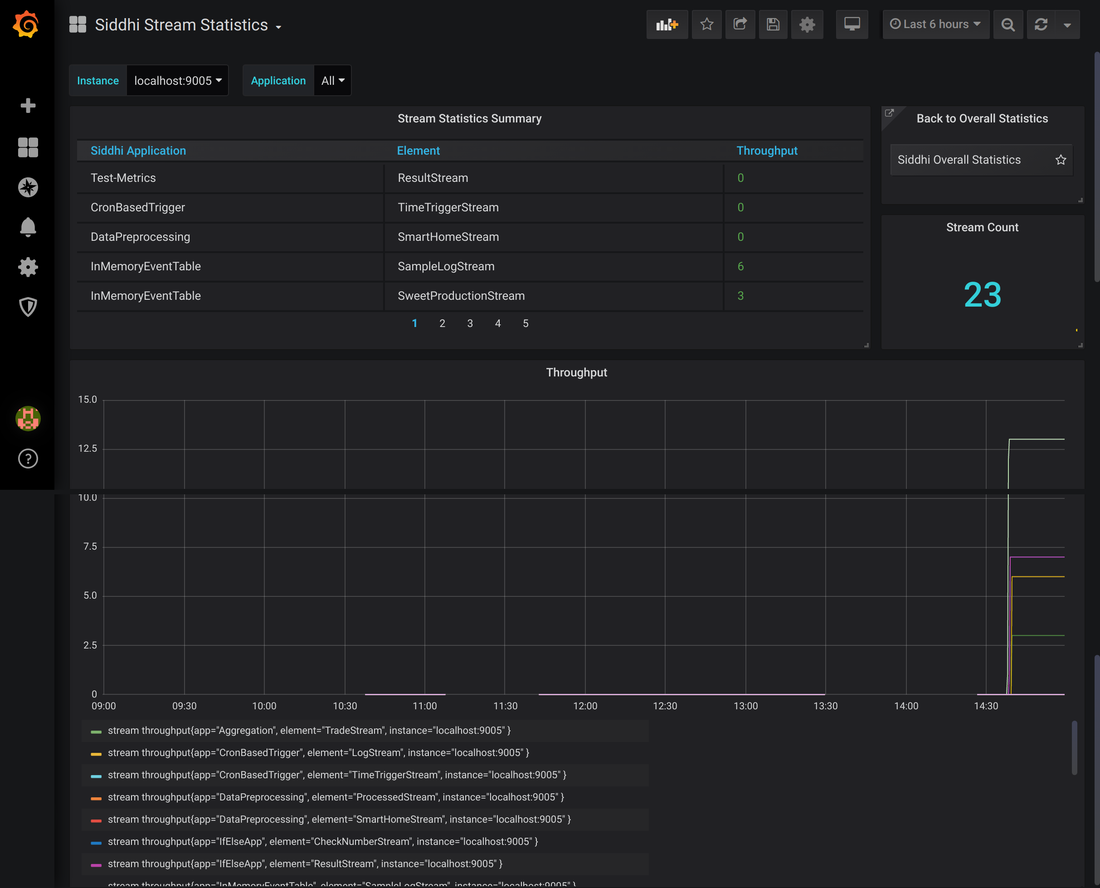Open dashboard settings gear in toolbar

point(807,24)
